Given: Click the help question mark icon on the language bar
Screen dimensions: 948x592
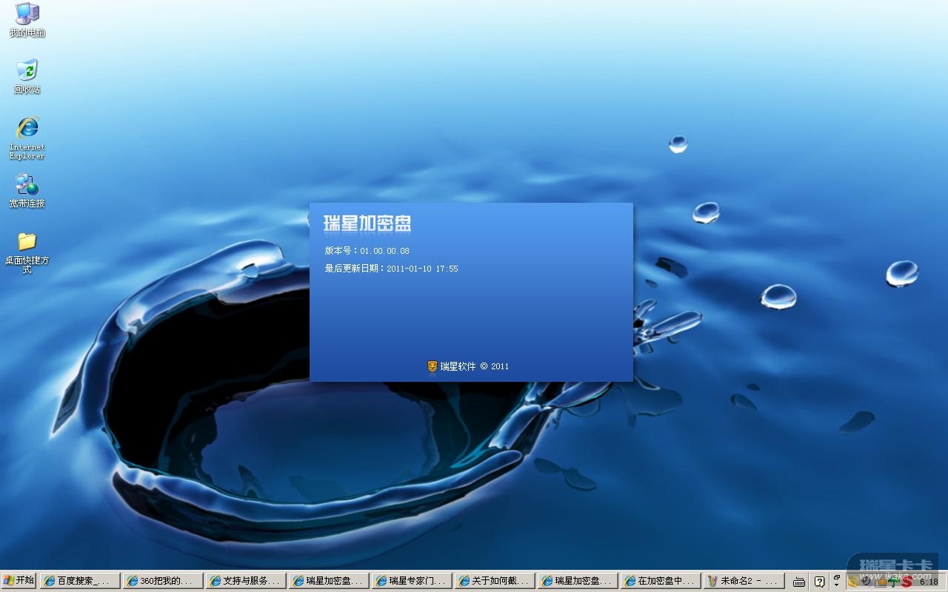Looking at the screenshot, I should click(x=819, y=582).
